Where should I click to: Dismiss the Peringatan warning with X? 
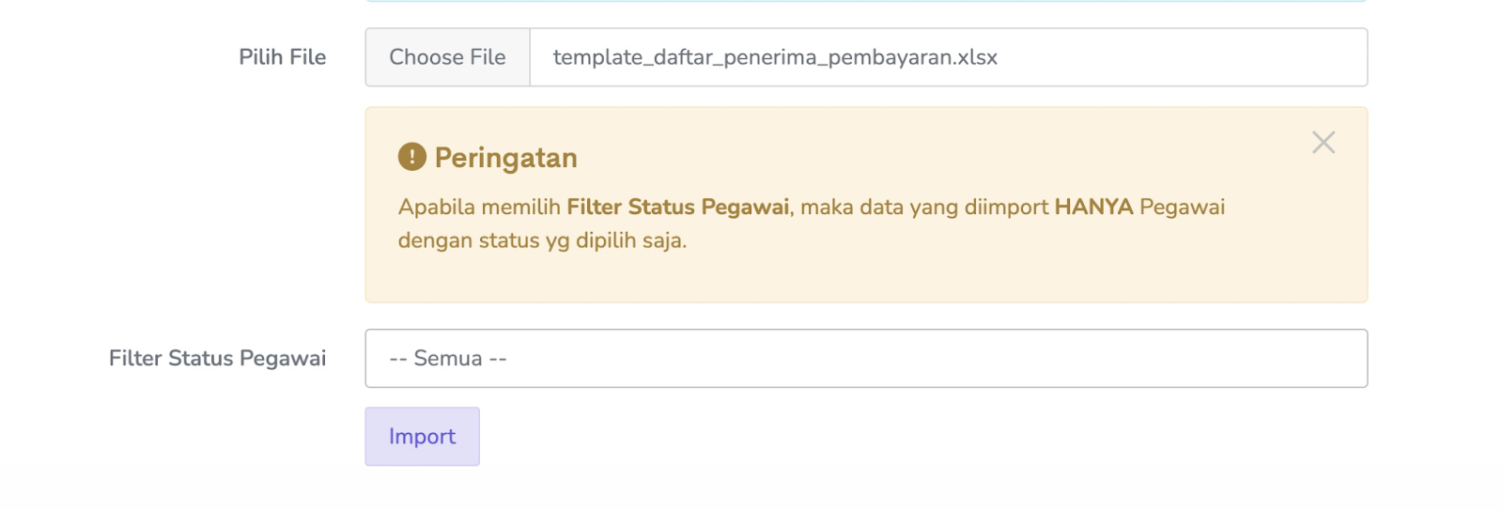pos(1324,143)
